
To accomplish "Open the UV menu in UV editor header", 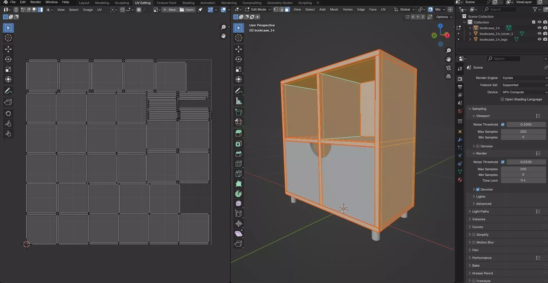I will 99,10.
